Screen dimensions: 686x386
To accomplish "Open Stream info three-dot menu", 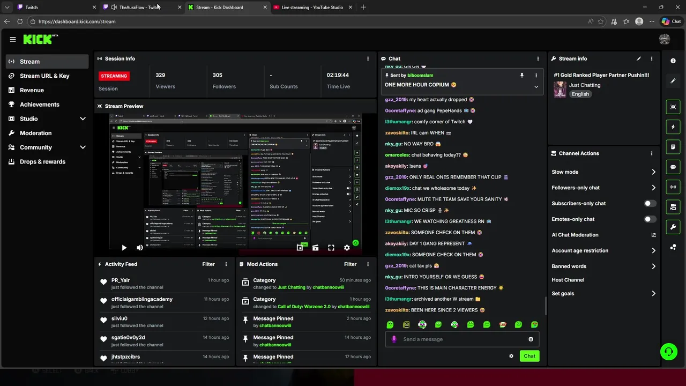I will 652,58.
